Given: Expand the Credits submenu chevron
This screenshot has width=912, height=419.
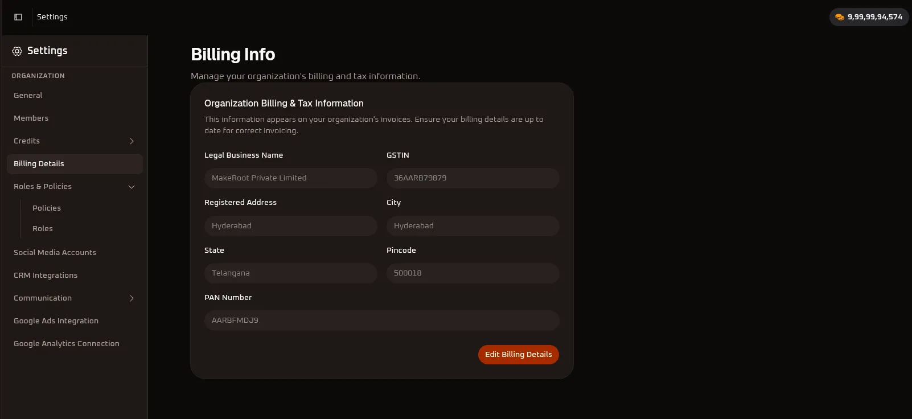Looking at the screenshot, I should [132, 141].
